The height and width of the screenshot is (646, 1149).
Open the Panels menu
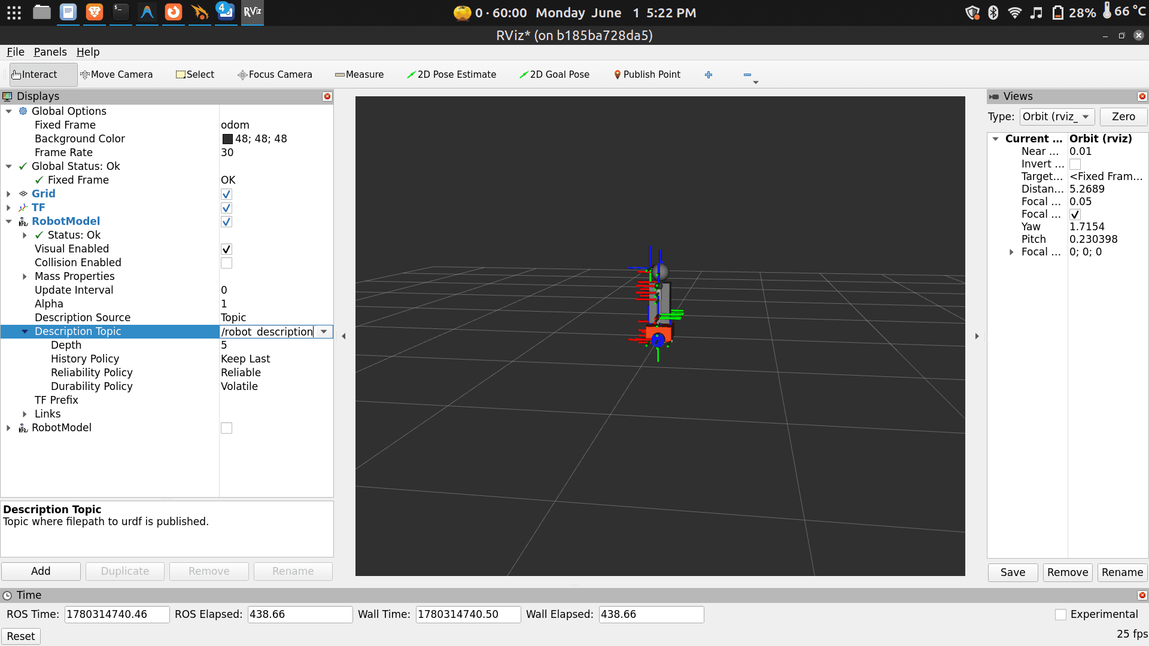(50, 52)
